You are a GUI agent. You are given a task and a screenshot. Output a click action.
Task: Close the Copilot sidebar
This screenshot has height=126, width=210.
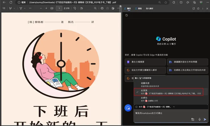[207, 9]
